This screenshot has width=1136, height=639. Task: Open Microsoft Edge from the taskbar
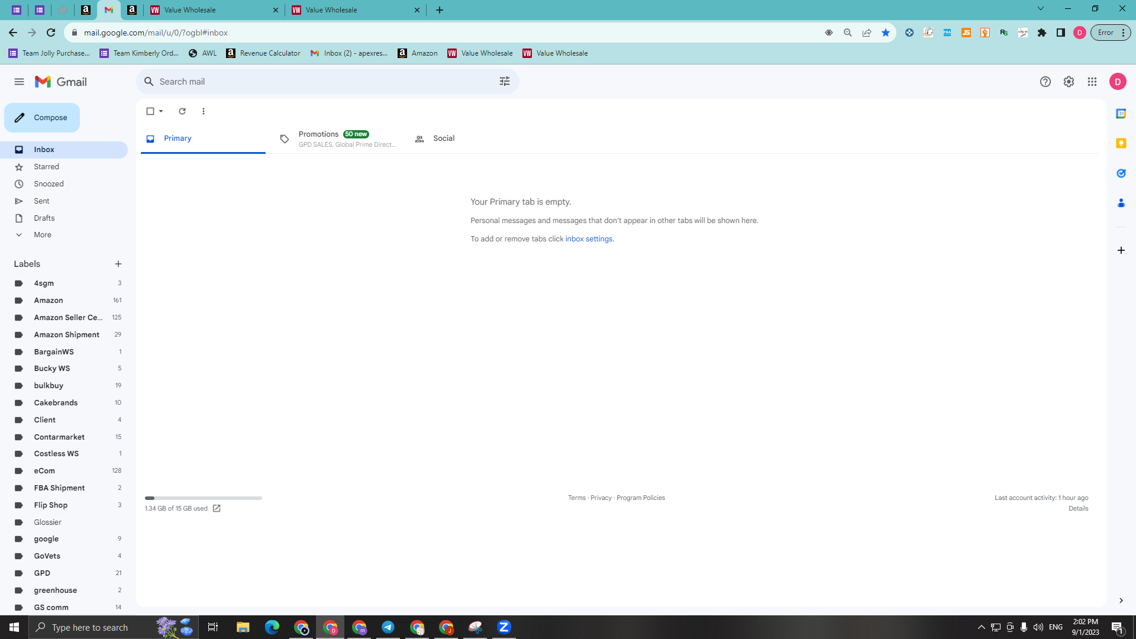tap(272, 627)
